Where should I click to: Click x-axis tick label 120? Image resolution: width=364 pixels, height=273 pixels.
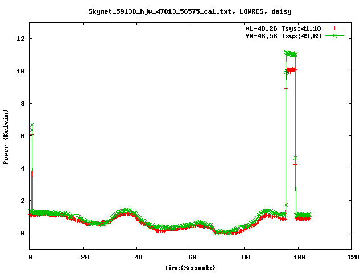click(x=353, y=257)
